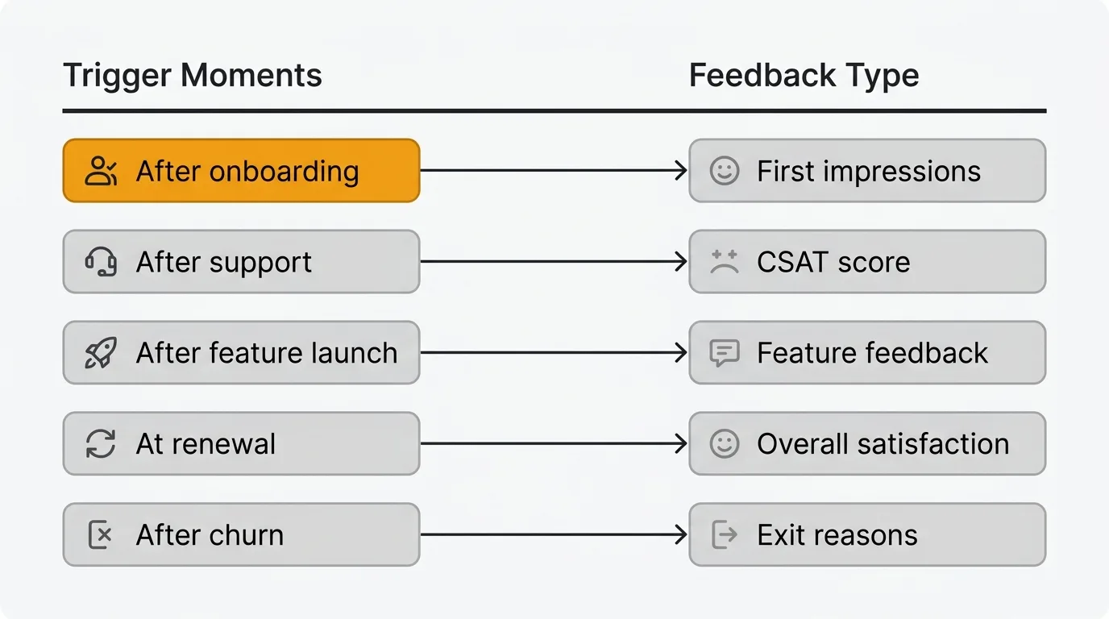
Task: Click the chat bubble icon for Feature feedback
Action: click(724, 353)
